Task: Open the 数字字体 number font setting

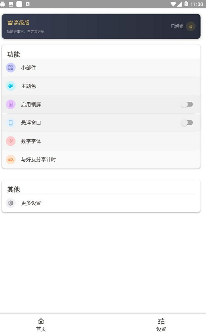Action: click(x=31, y=141)
